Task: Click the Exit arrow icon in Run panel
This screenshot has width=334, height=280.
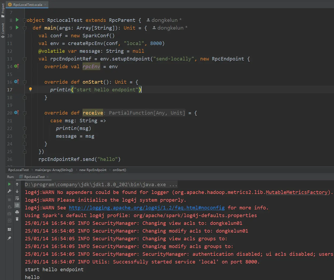Action: coord(9,221)
